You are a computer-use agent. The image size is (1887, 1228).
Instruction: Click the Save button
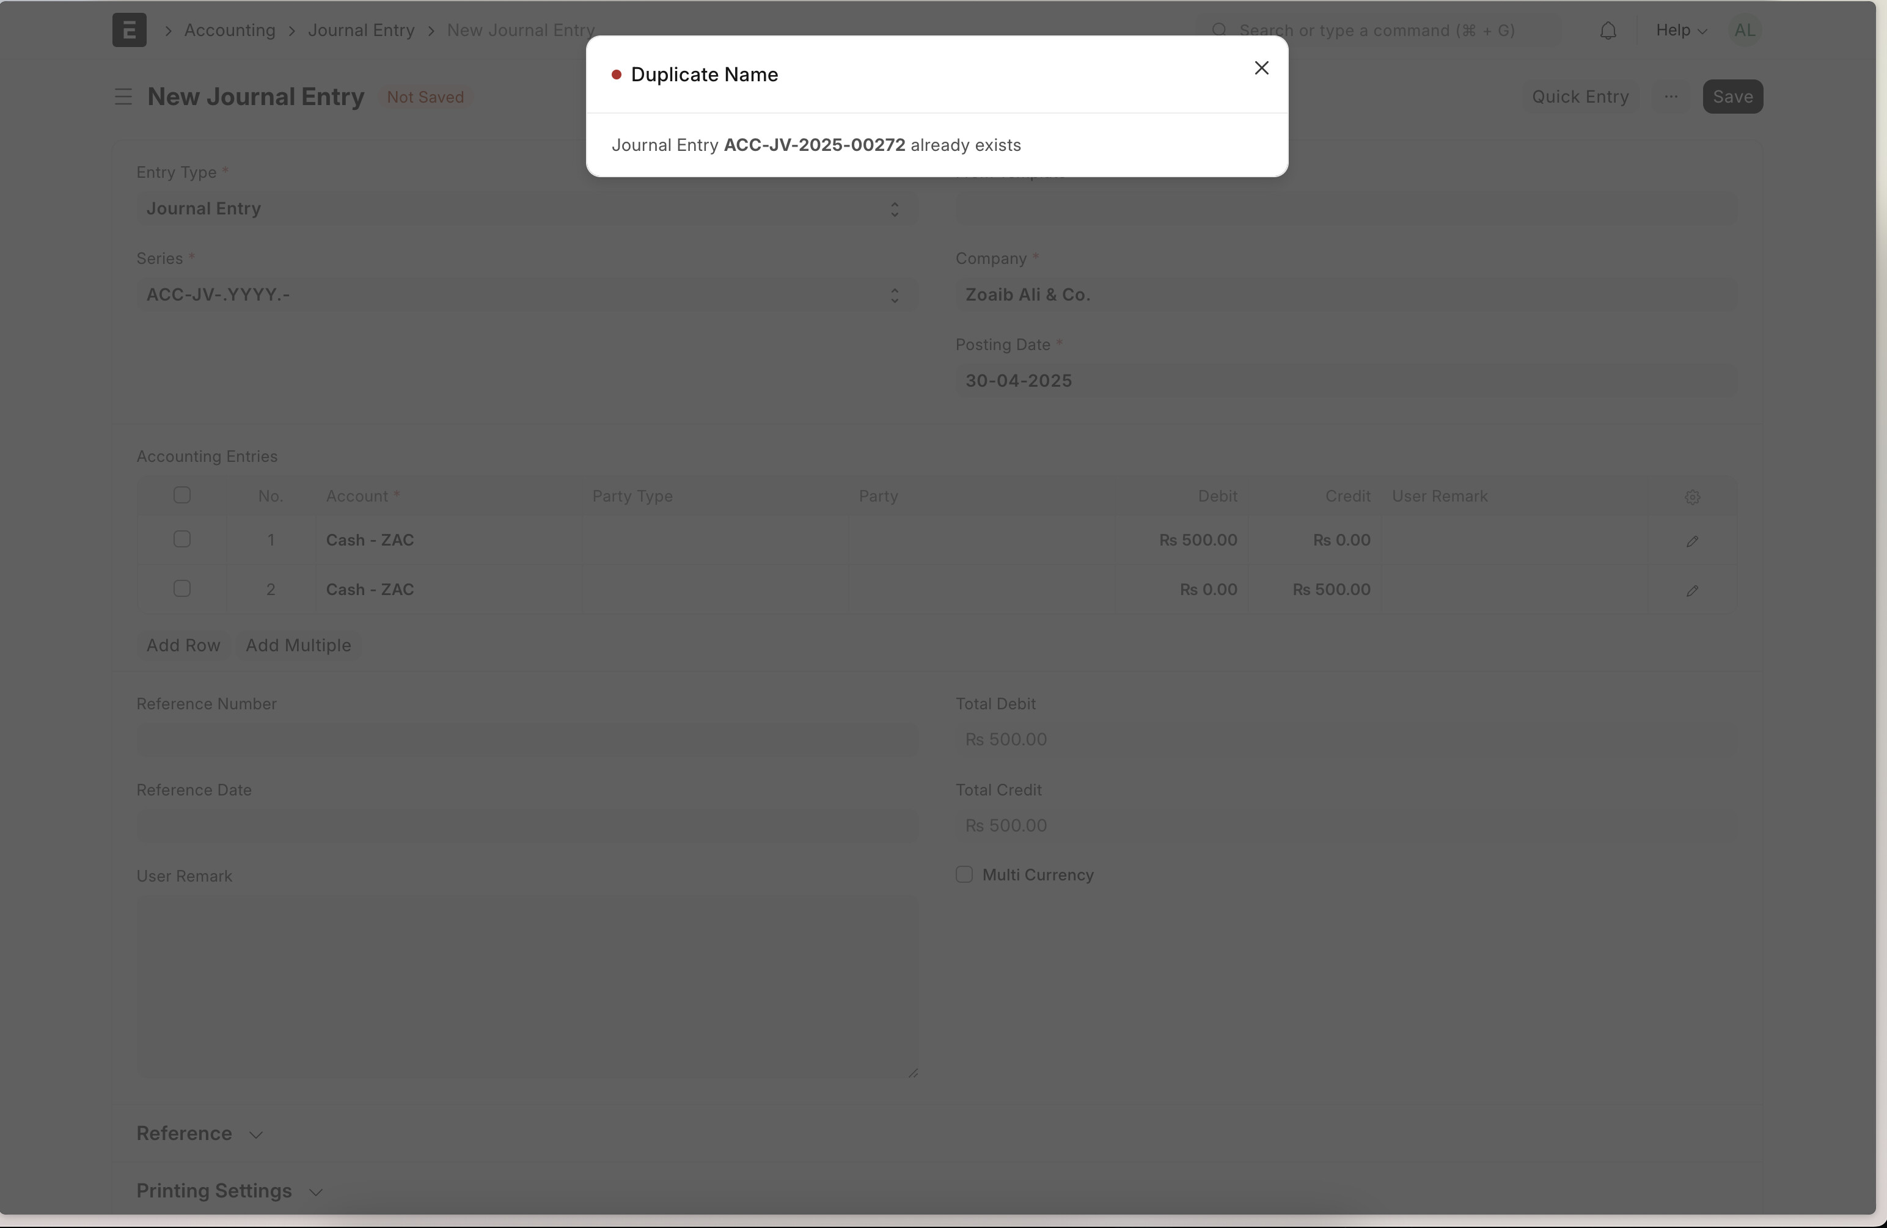[1732, 97]
